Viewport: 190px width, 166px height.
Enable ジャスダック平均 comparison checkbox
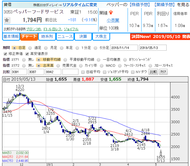(104, 72)
